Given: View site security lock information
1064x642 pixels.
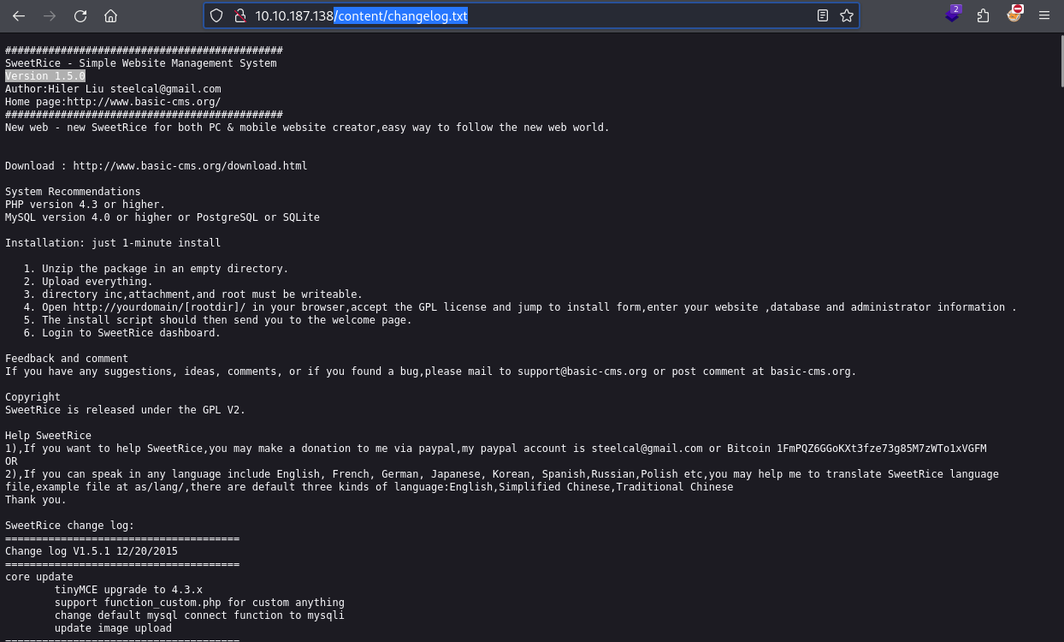Looking at the screenshot, I should 239,15.
